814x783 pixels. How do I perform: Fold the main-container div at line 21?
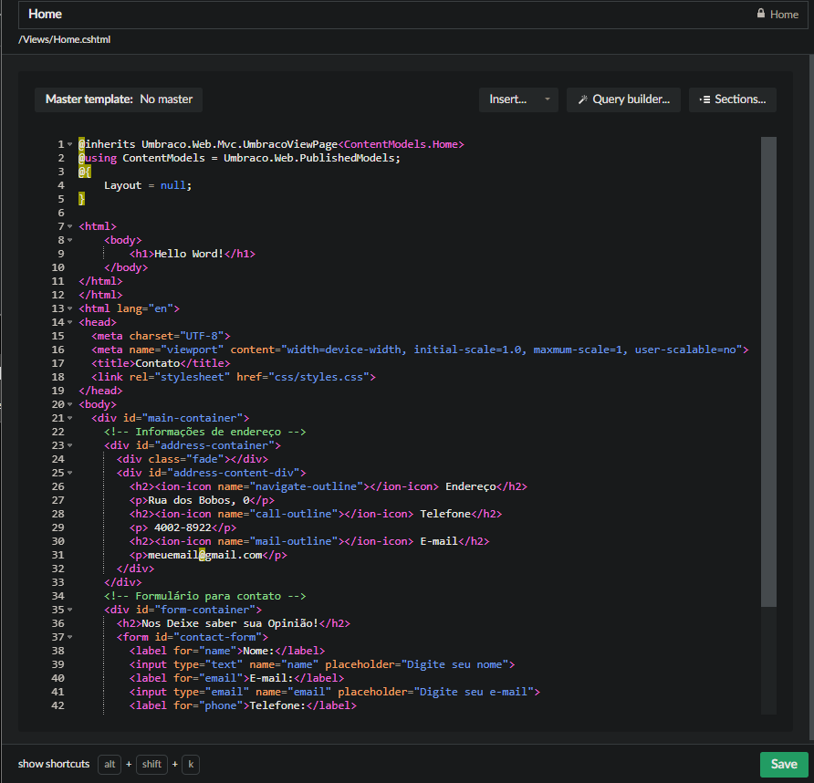70,418
